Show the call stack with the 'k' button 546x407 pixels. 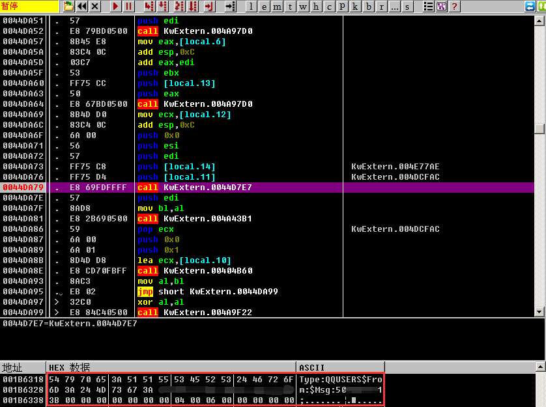coord(356,7)
